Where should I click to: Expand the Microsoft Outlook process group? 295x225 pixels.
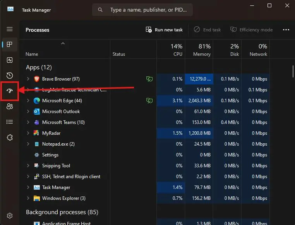pyautogui.click(x=28, y=112)
